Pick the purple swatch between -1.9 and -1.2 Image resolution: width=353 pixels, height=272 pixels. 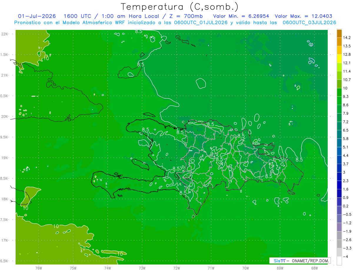click(x=339, y=227)
